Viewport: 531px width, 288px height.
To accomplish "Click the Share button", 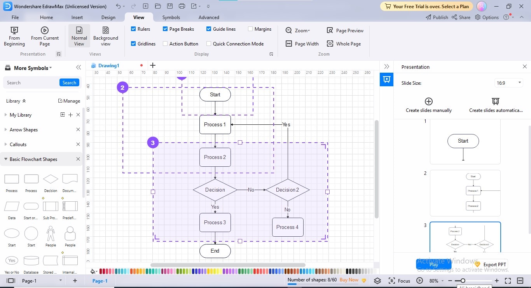I will coord(461,17).
